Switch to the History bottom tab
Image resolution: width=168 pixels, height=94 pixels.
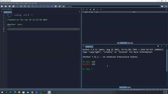pyautogui.click(x=129, y=87)
